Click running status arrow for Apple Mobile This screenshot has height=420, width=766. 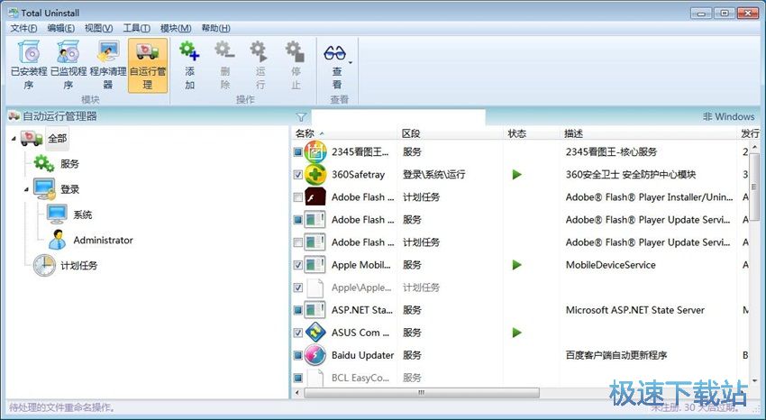(517, 265)
